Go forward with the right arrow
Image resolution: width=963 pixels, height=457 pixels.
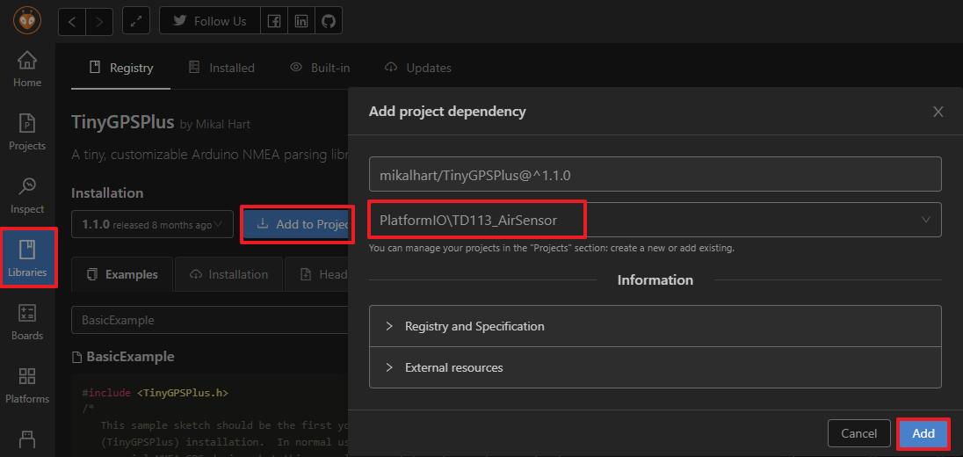coord(99,21)
